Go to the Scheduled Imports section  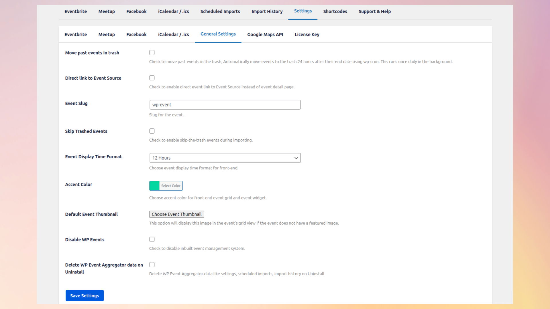point(220,11)
